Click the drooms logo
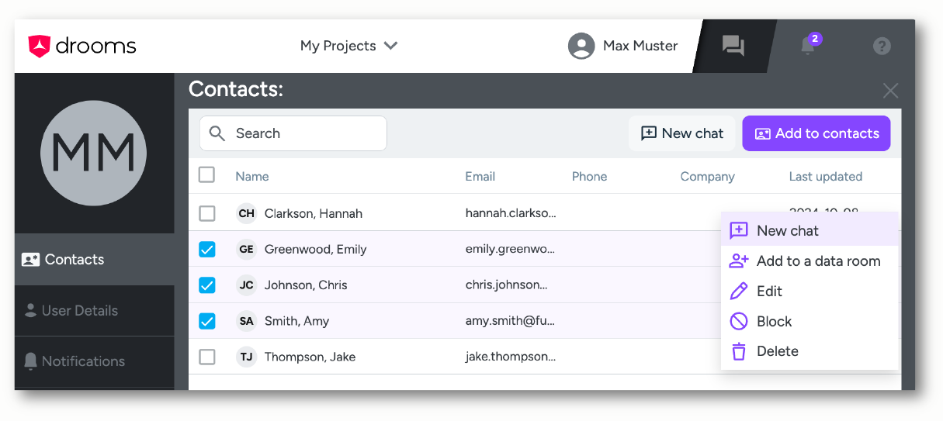The height and width of the screenshot is (421, 943). pos(82,46)
